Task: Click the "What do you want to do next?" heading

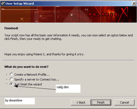Action: tap(26, 67)
